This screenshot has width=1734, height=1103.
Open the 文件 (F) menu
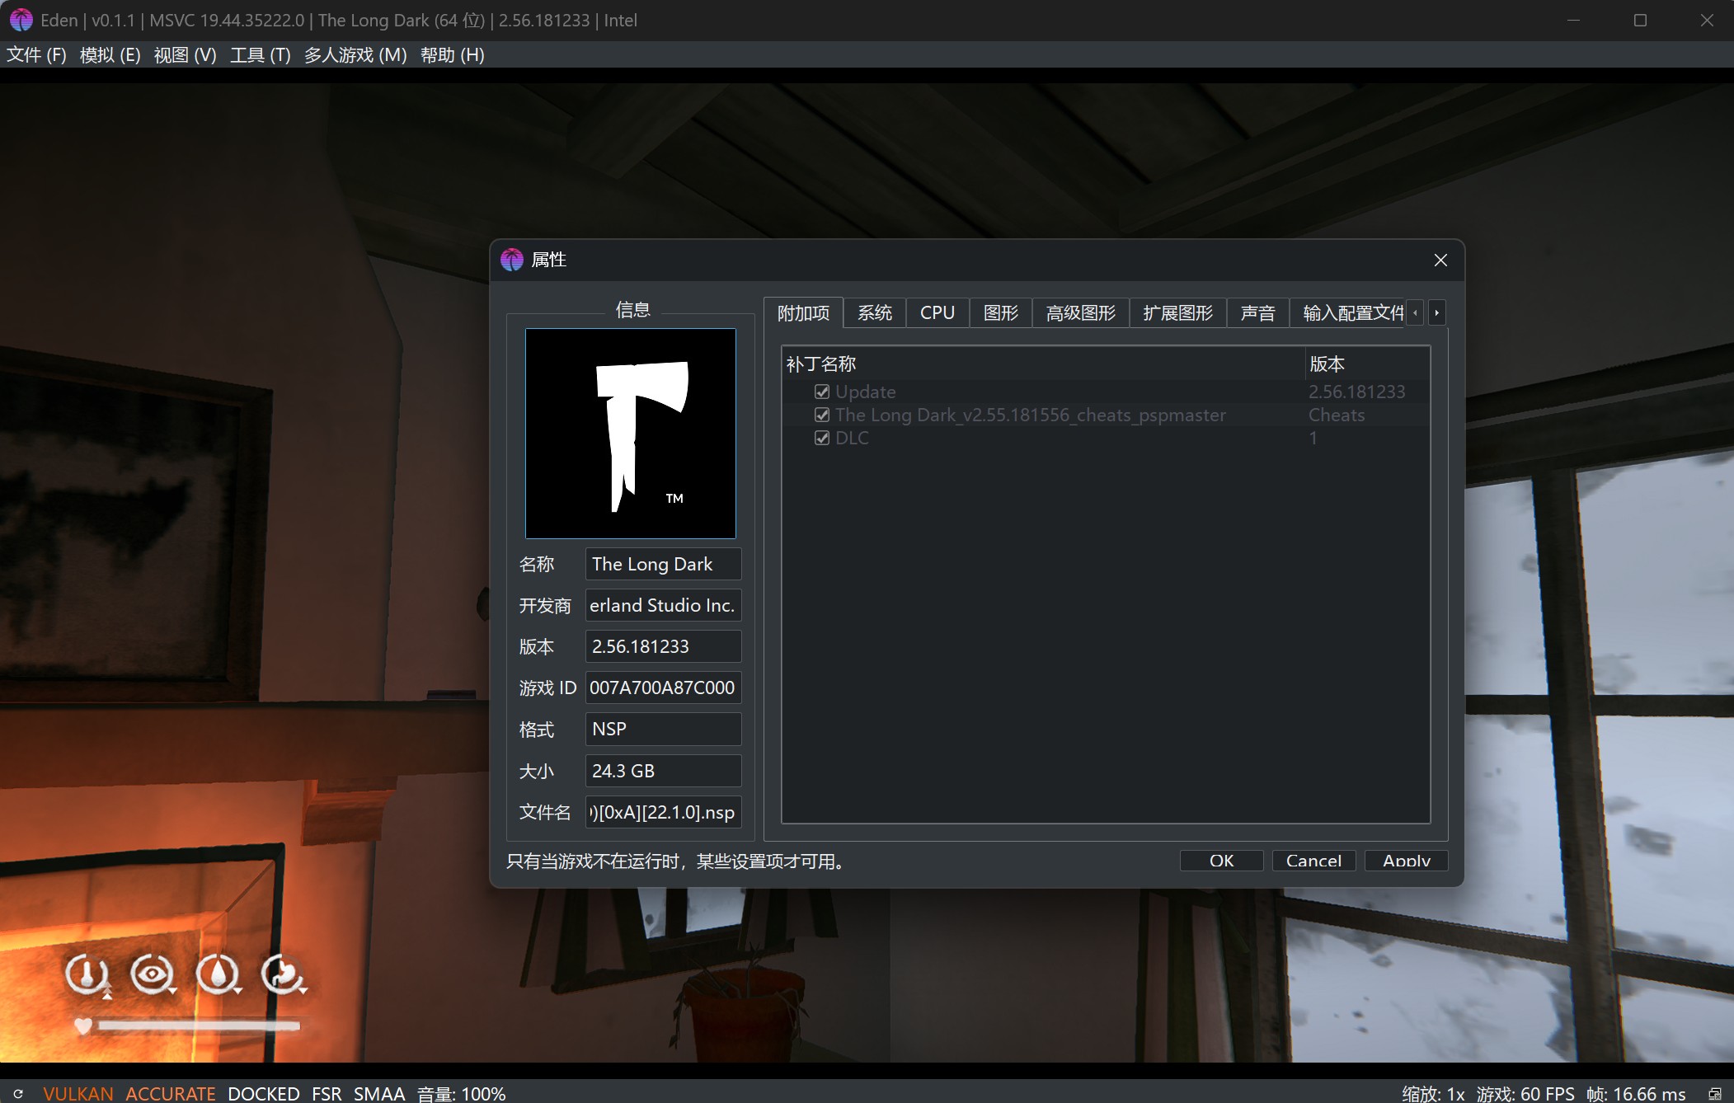pos(36,55)
